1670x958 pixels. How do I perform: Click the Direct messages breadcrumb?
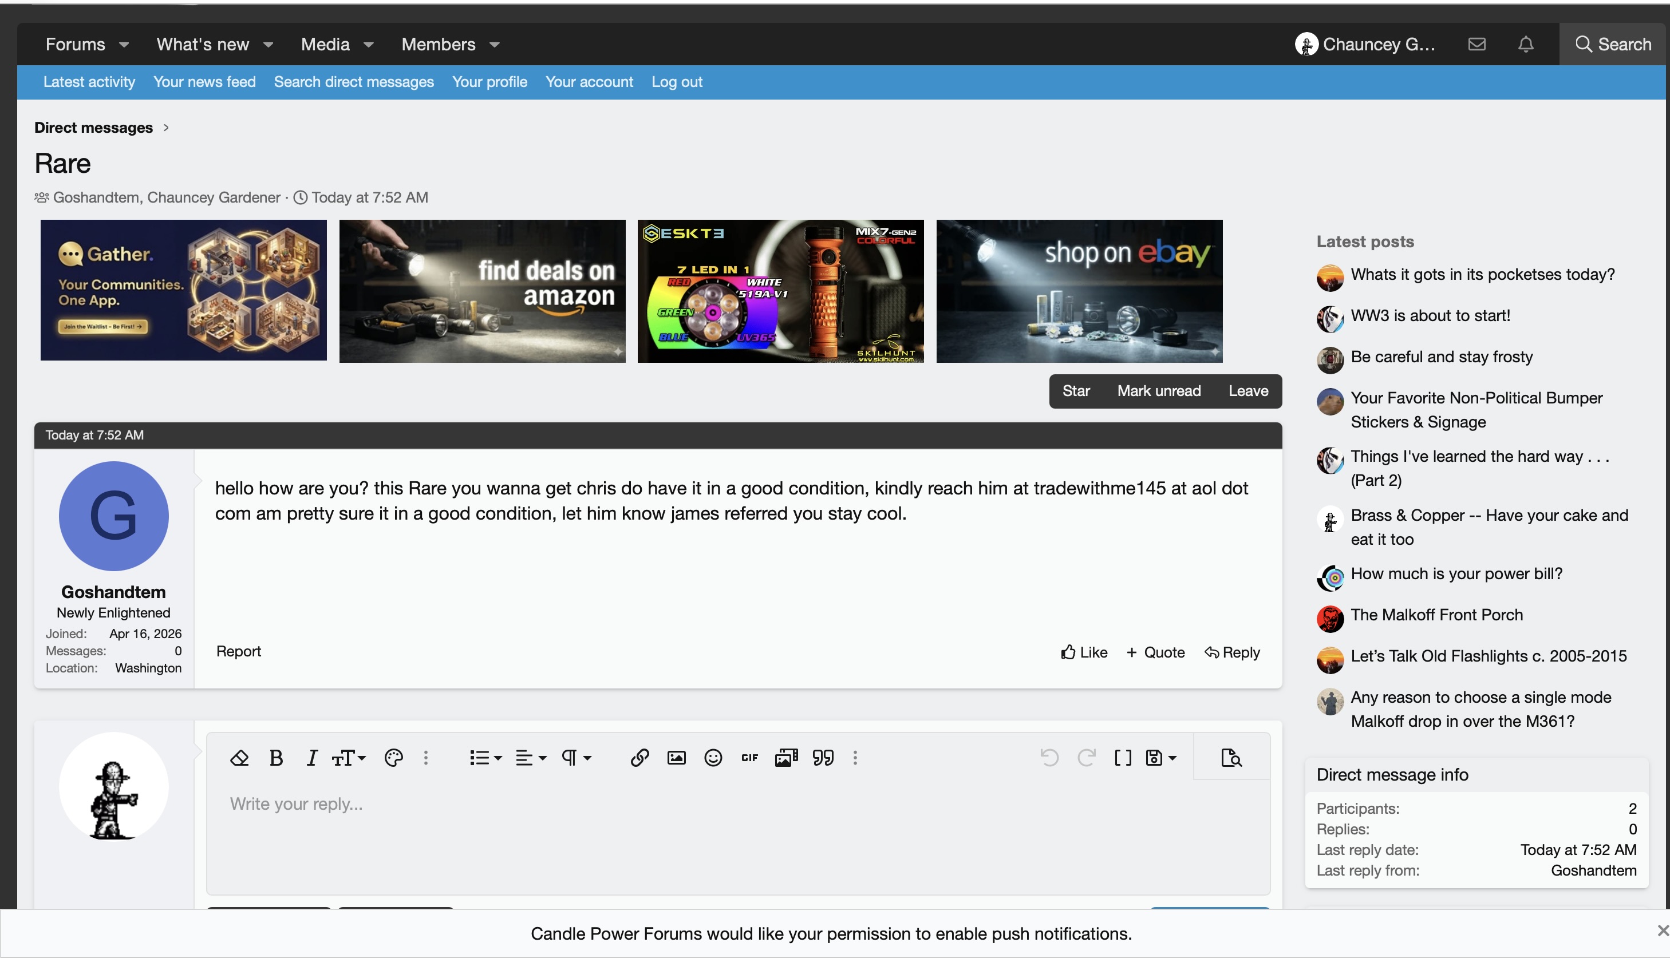[93, 128]
